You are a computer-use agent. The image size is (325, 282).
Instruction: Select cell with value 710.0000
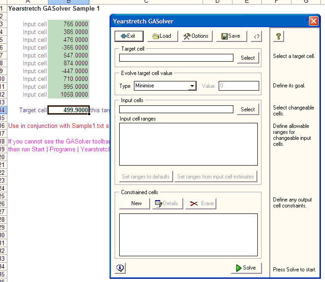69,79
